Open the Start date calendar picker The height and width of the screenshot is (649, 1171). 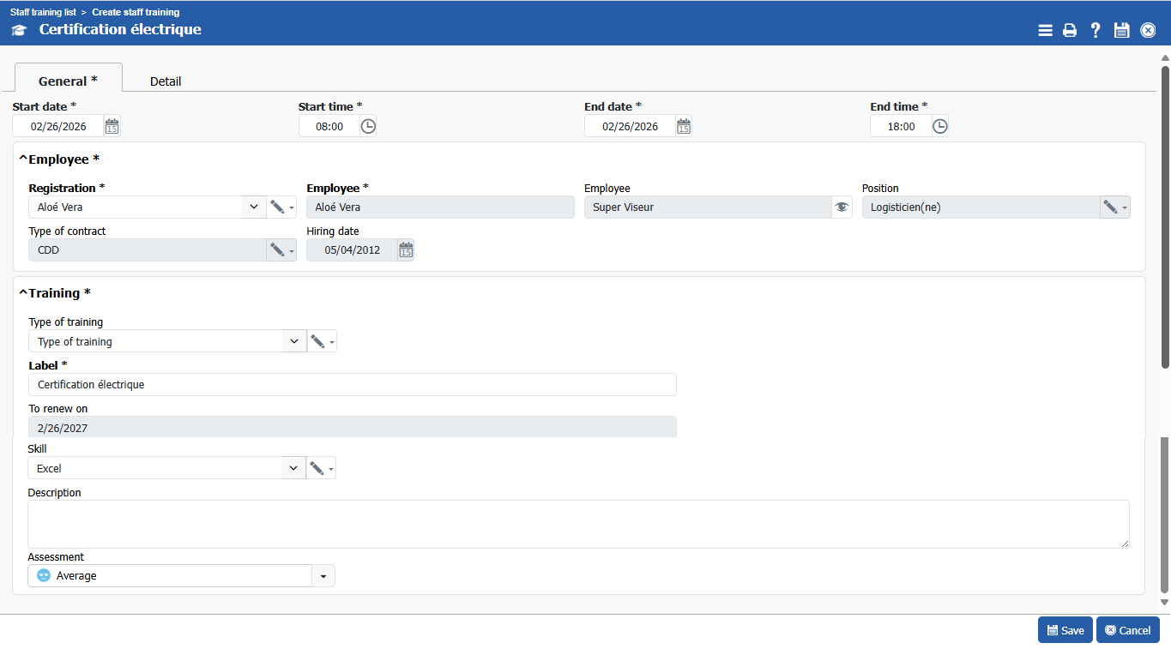pos(112,127)
